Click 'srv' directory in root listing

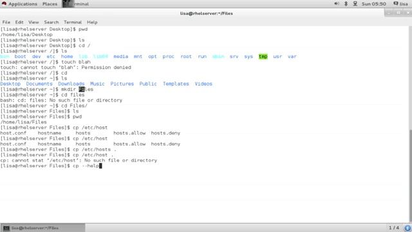tap(234, 57)
